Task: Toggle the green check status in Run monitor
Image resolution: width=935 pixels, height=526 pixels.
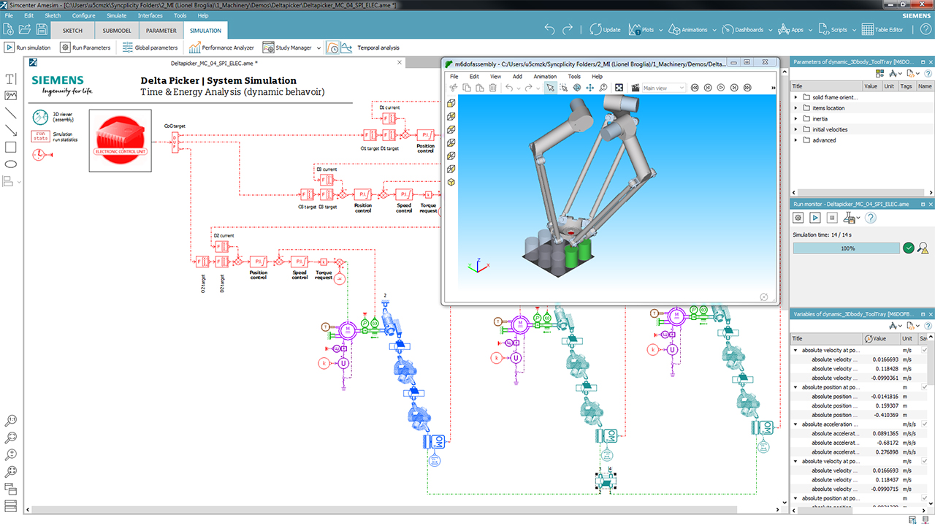Action: pos(908,248)
